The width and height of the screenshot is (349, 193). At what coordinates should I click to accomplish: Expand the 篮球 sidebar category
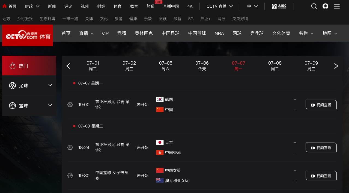(29, 105)
